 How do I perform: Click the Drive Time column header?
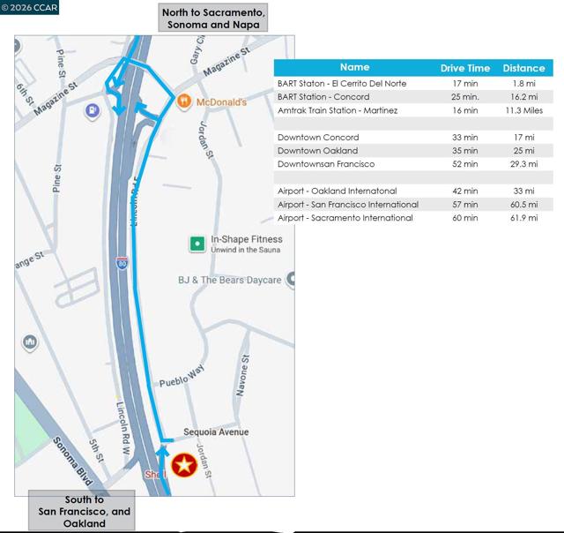tap(465, 68)
